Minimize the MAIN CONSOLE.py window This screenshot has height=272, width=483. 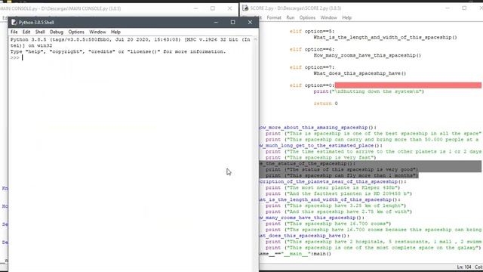click(195, 8)
